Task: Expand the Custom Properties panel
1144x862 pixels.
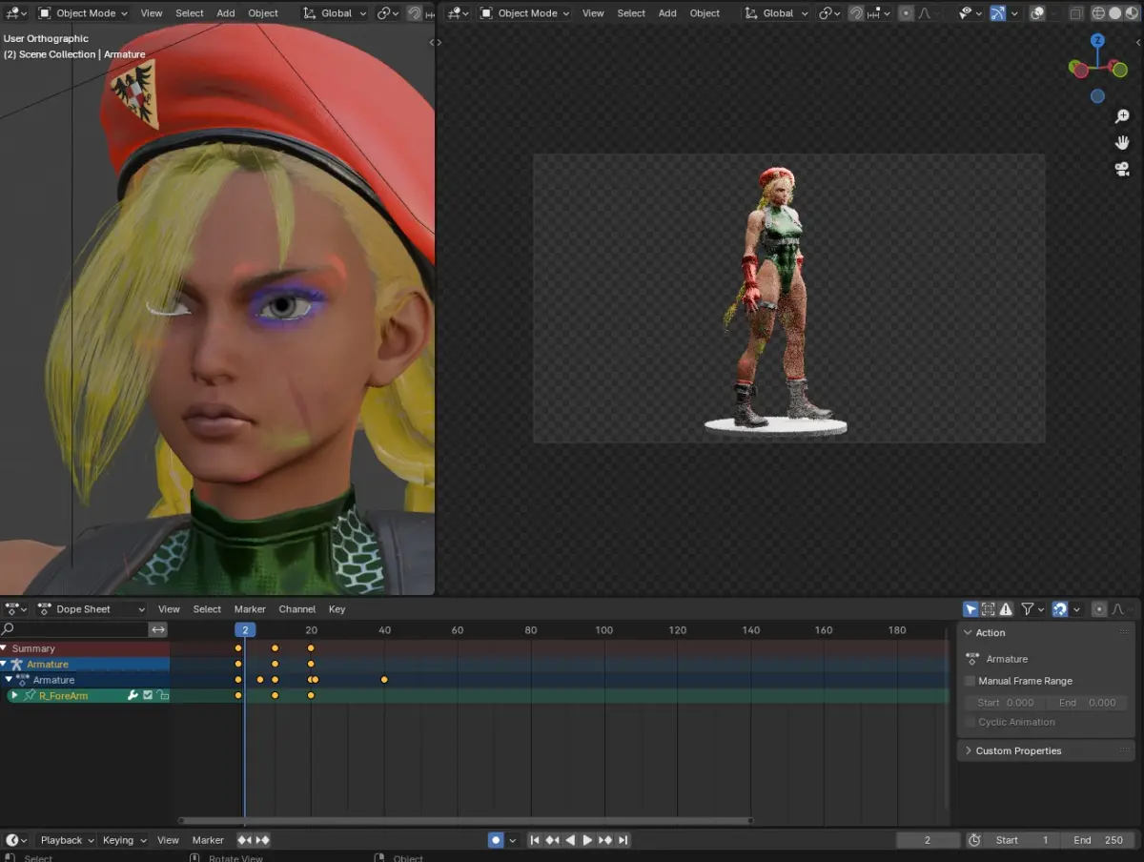Action: point(969,751)
